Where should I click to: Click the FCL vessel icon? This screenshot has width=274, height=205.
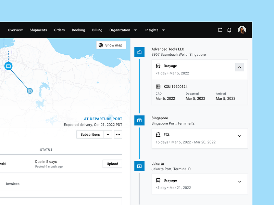click(158, 135)
